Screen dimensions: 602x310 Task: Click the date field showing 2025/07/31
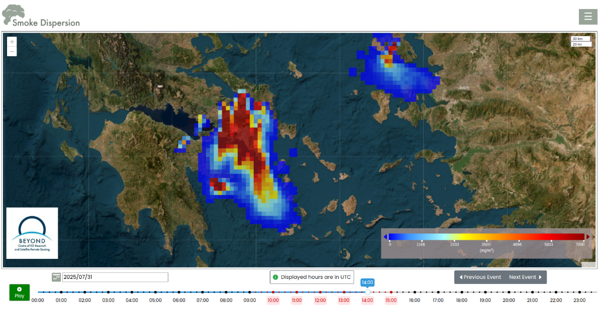click(x=115, y=277)
